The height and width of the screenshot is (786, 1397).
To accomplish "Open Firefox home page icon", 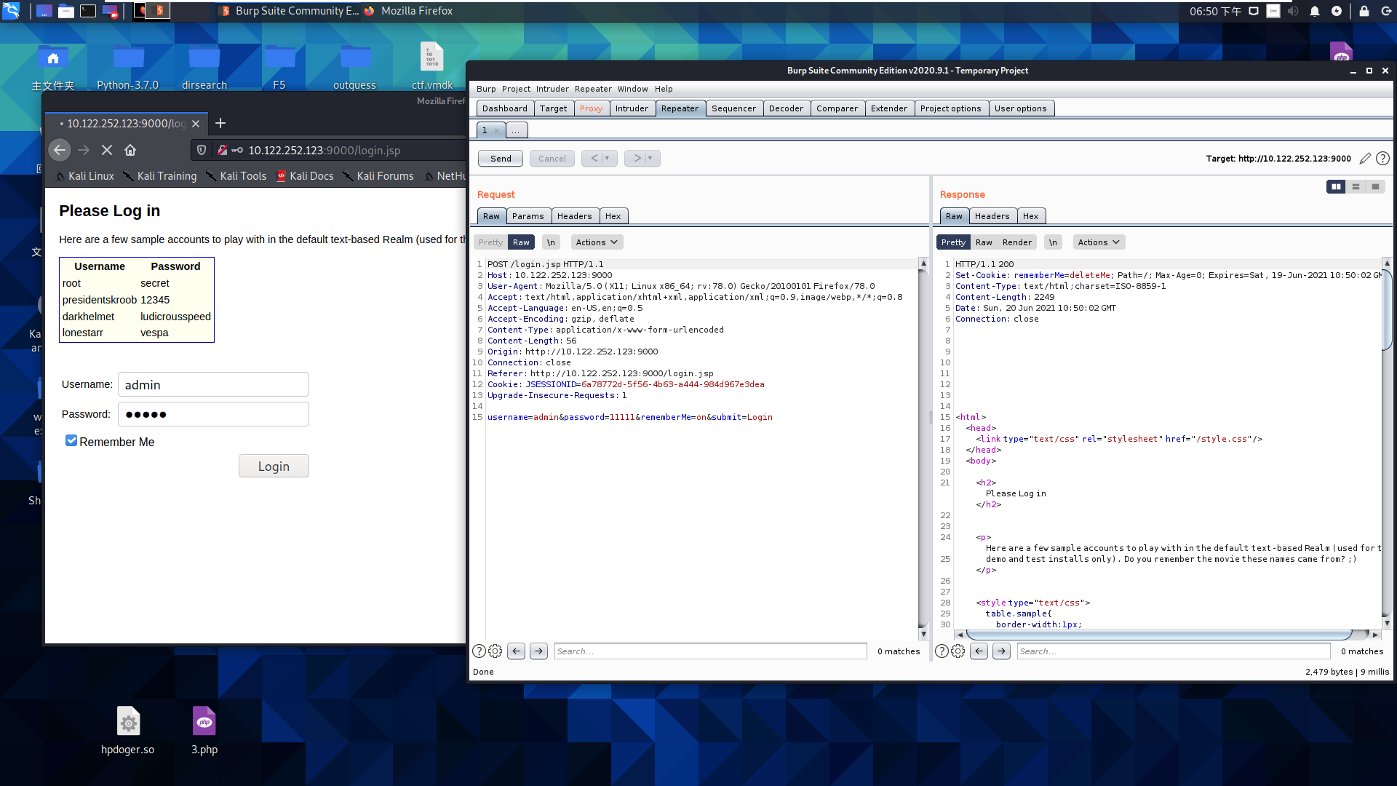I will tap(130, 150).
